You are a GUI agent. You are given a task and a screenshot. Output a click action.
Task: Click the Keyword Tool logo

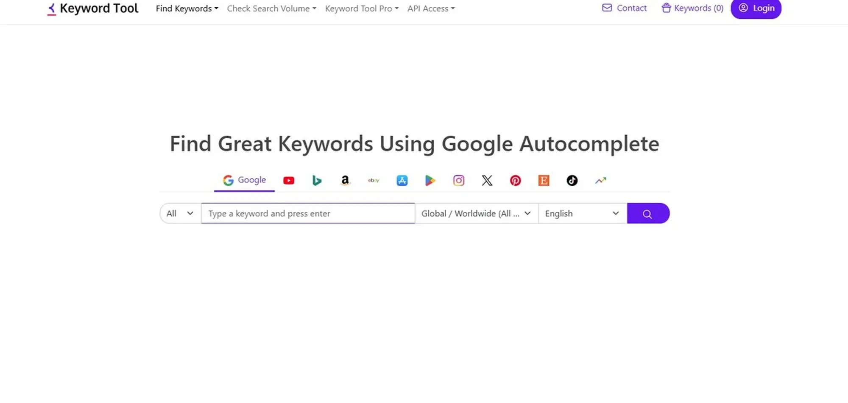(x=93, y=8)
